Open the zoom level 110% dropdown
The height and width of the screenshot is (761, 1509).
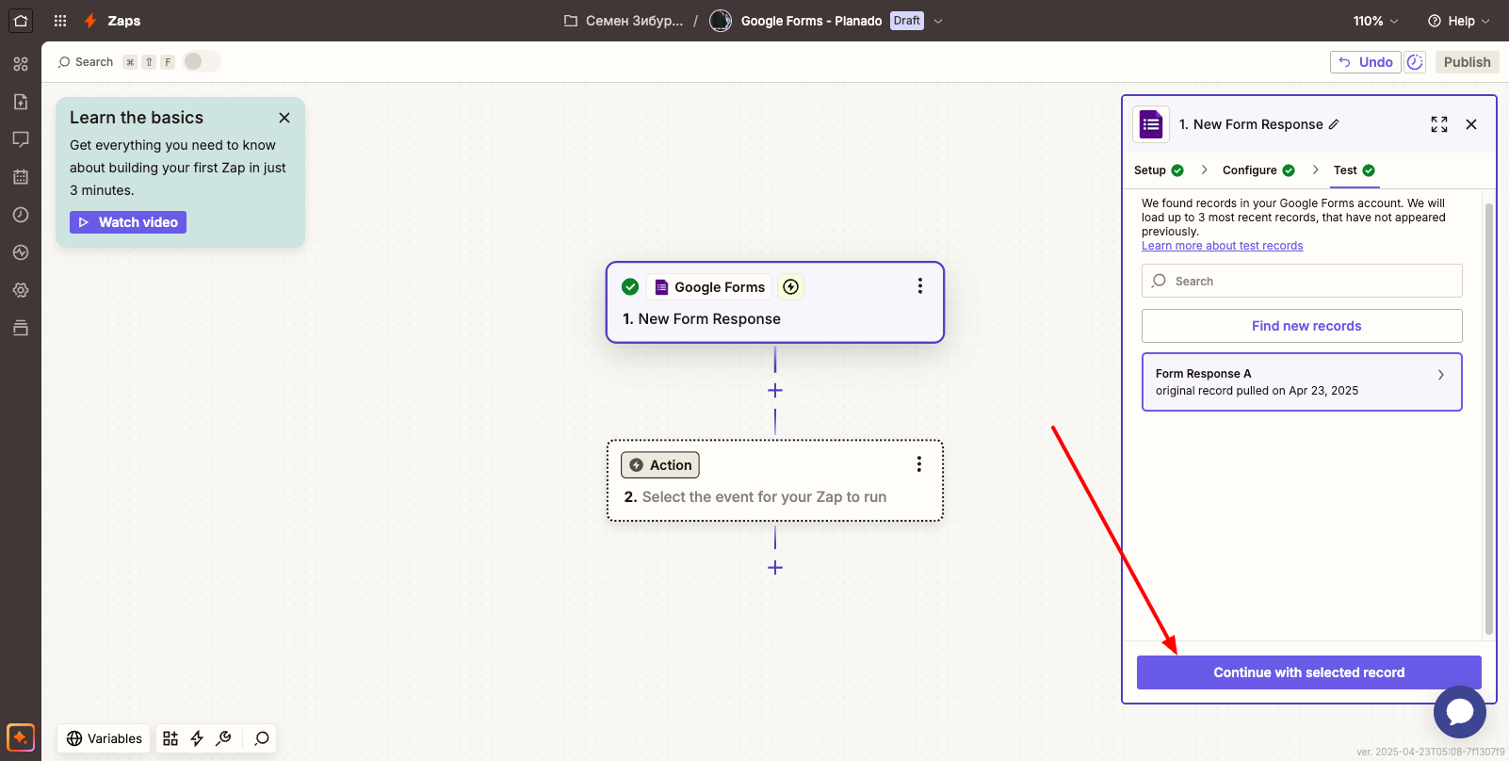pyautogui.click(x=1376, y=21)
